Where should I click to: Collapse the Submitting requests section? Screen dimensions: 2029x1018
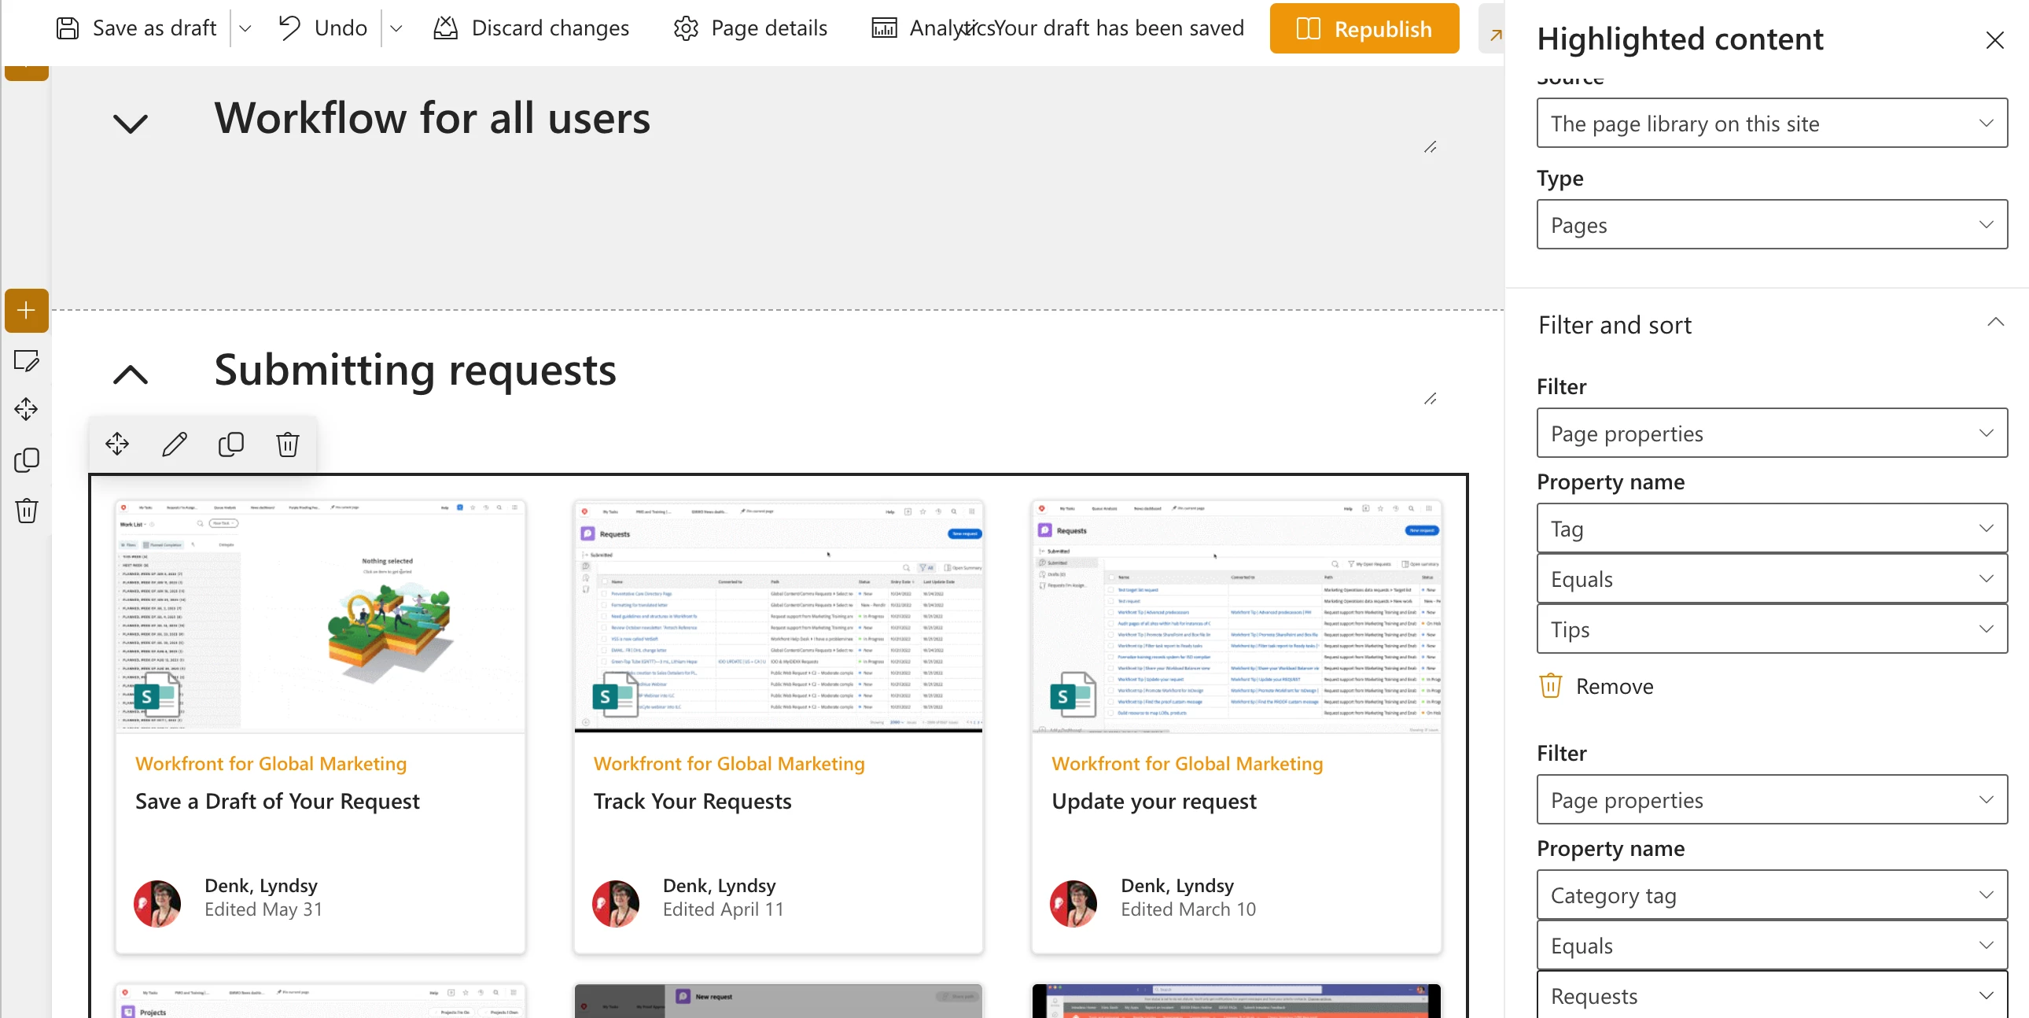(x=130, y=374)
